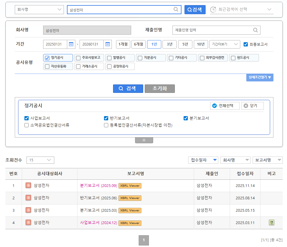This screenshot has width=287, height=247.
Task: Select the 3년 period tab
Action: (170, 44)
